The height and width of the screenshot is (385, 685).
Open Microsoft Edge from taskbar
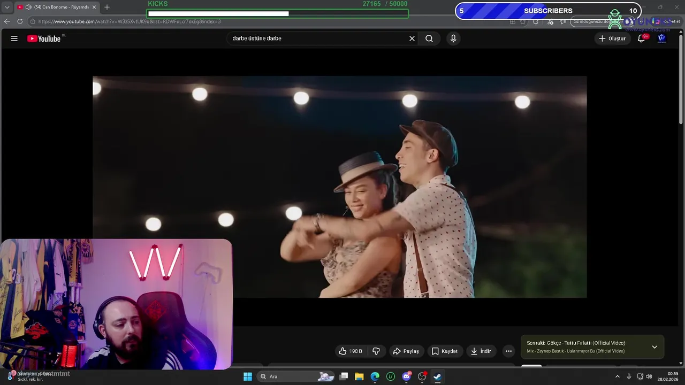click(x=375, y=376)
